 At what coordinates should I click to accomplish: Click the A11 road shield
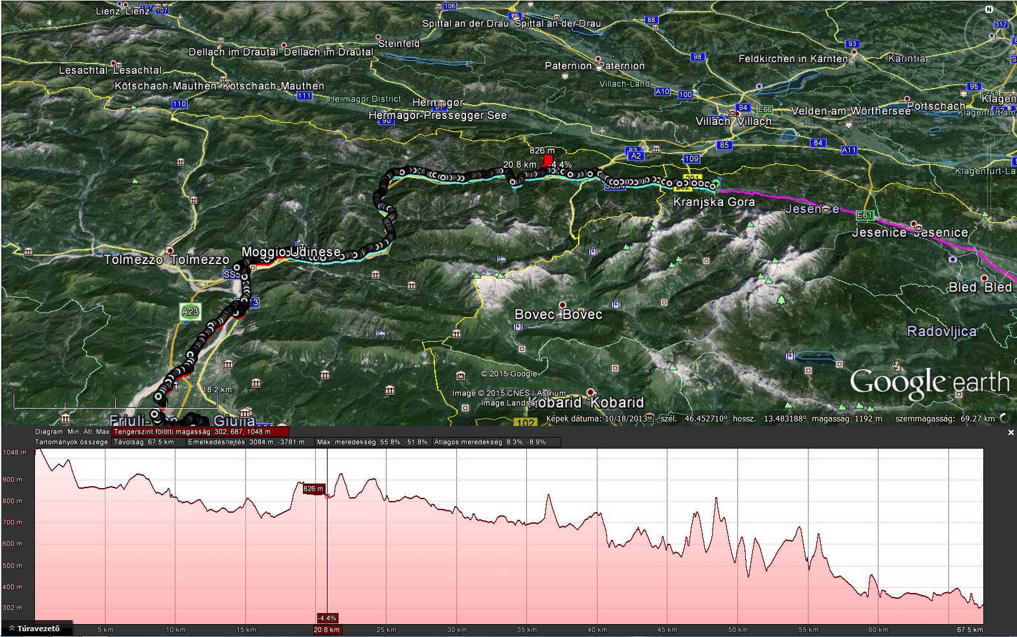point(849,150)
